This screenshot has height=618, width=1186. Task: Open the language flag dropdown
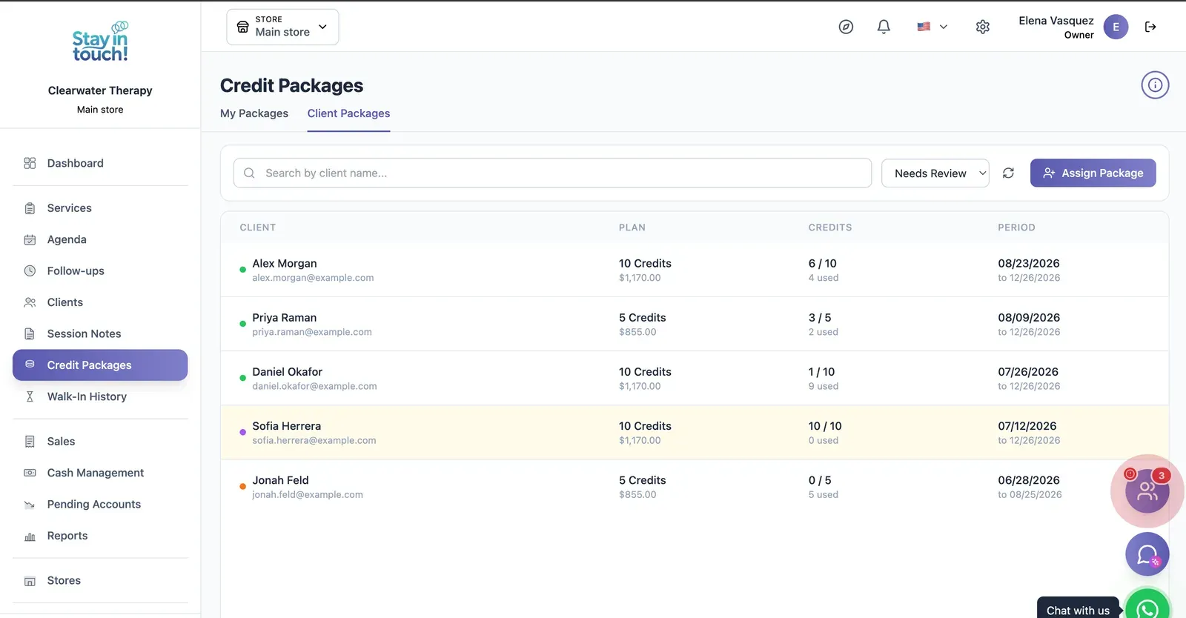[x=932, y=27]
